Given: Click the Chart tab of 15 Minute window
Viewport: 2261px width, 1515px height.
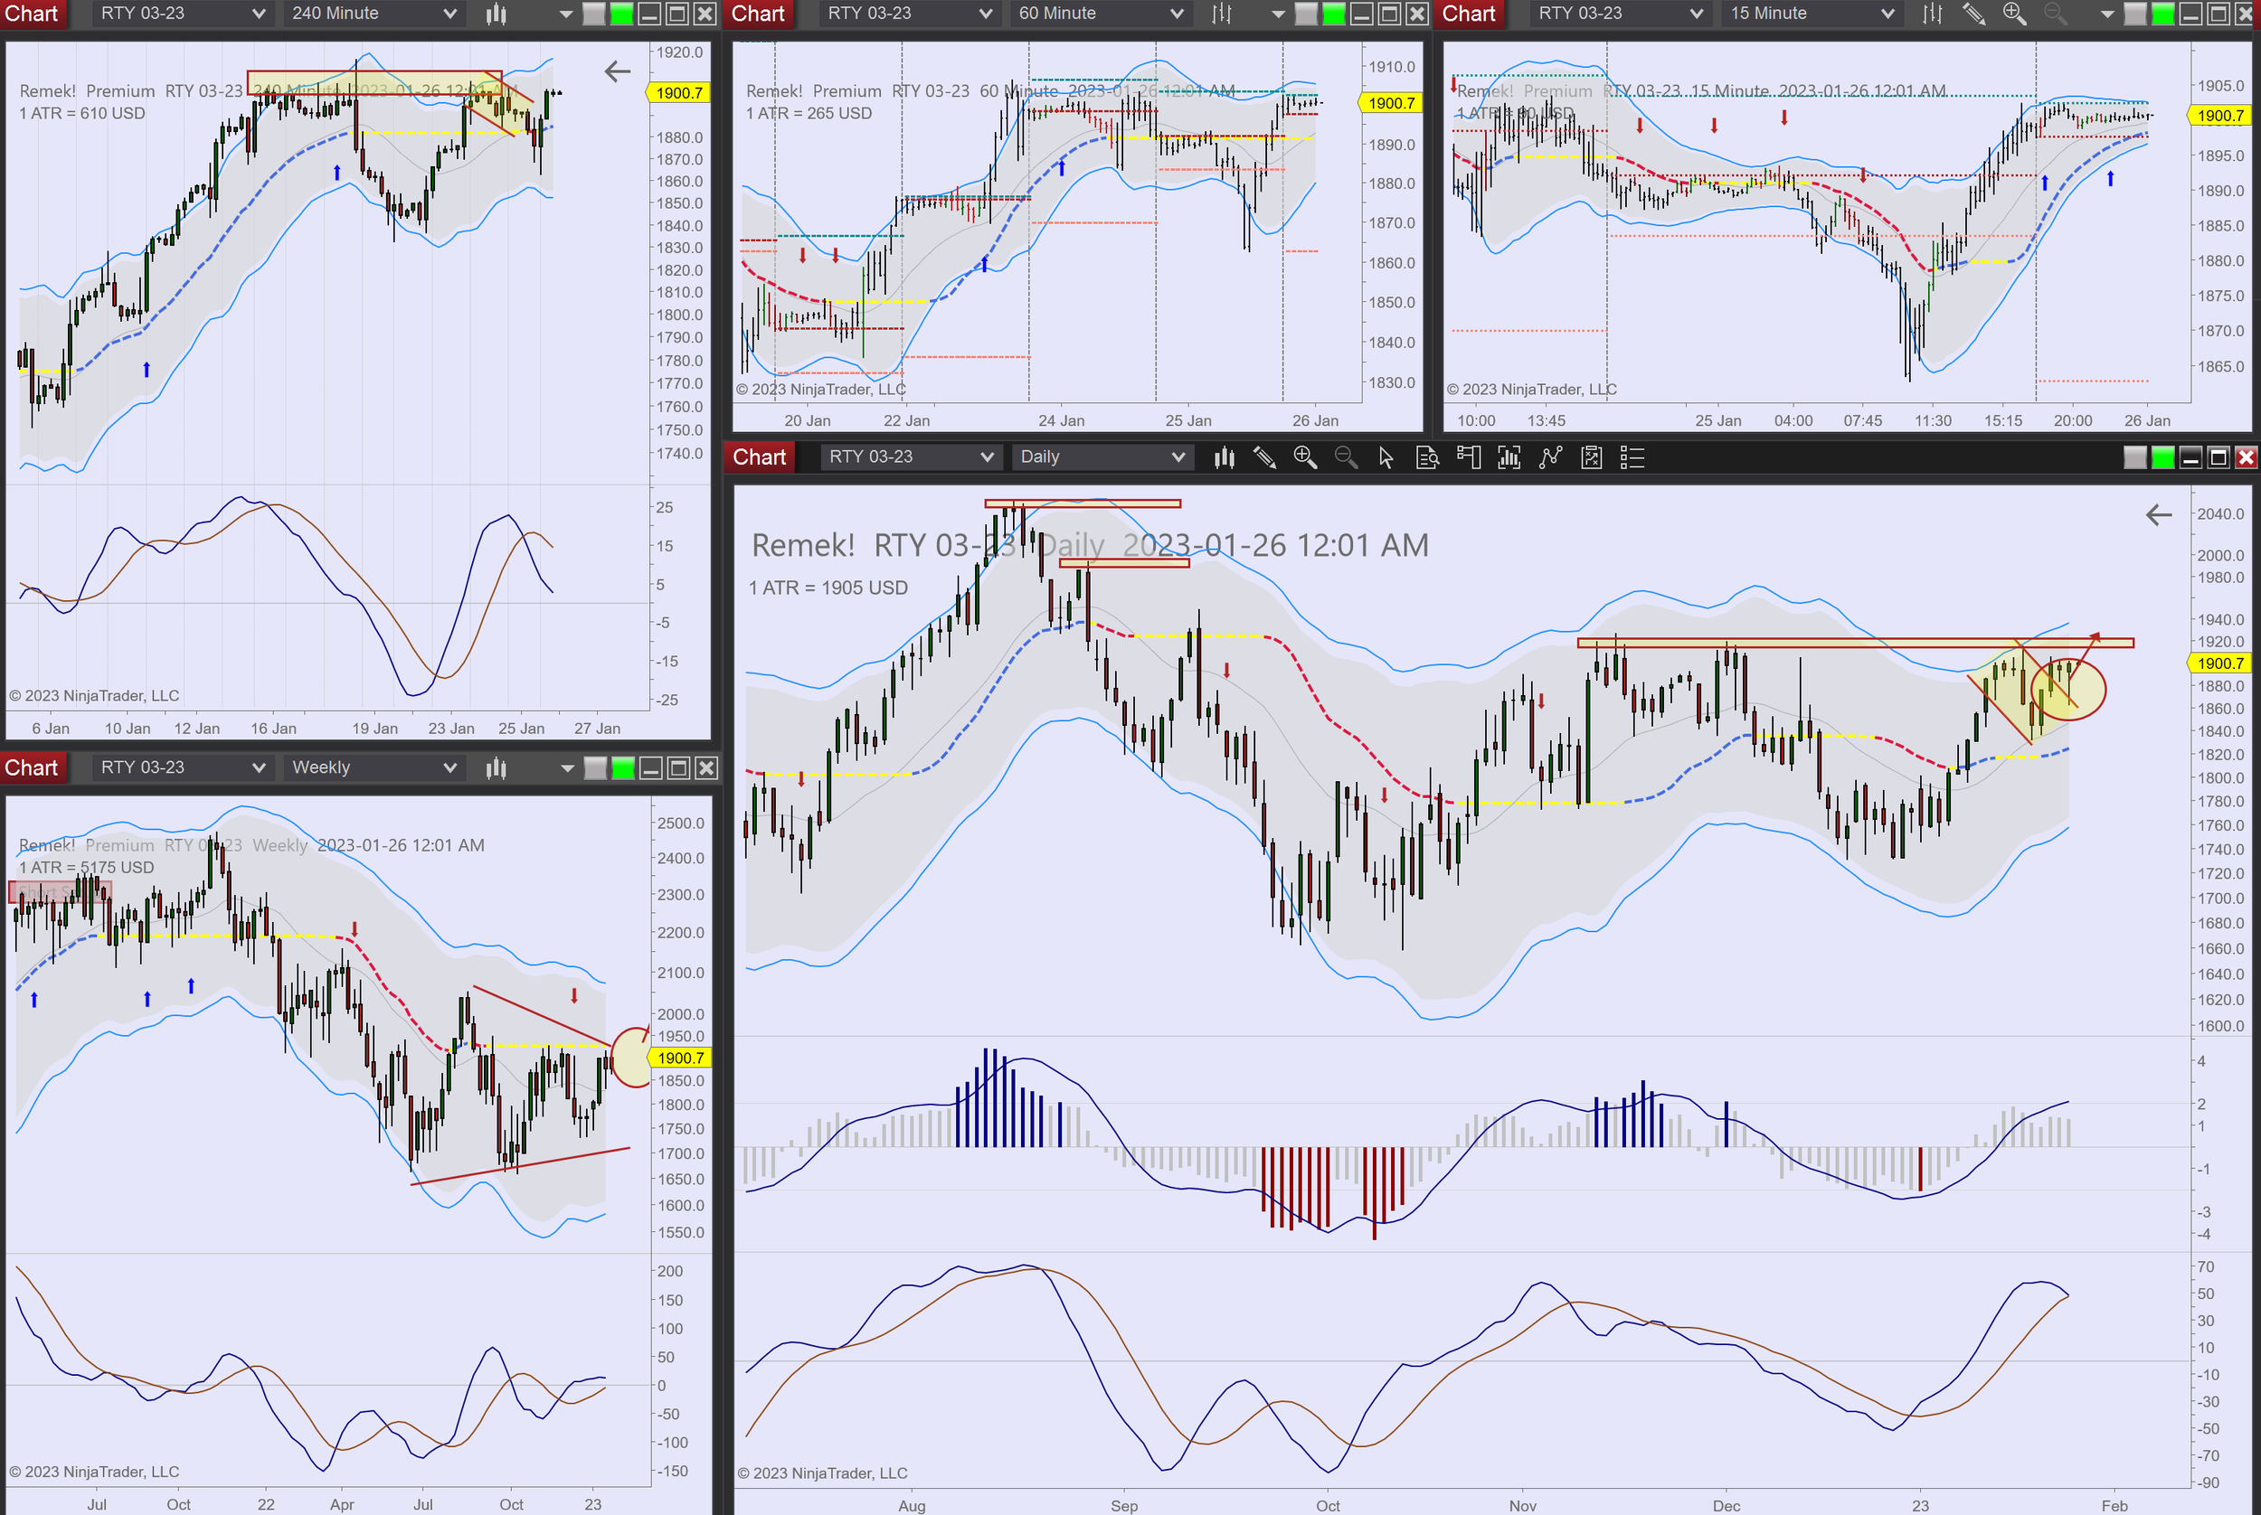Looking at the screenshot, I should pos(1469,14).
